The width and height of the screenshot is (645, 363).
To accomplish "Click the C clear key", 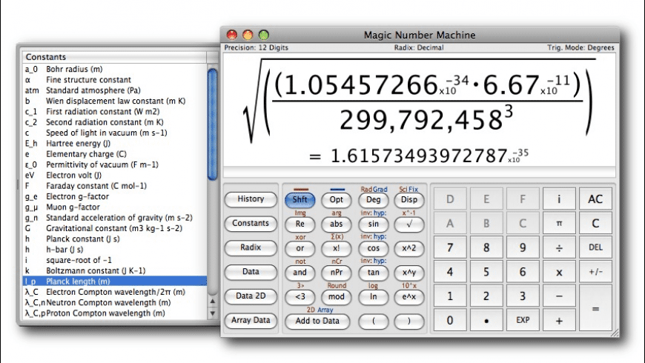I will 595,224.
